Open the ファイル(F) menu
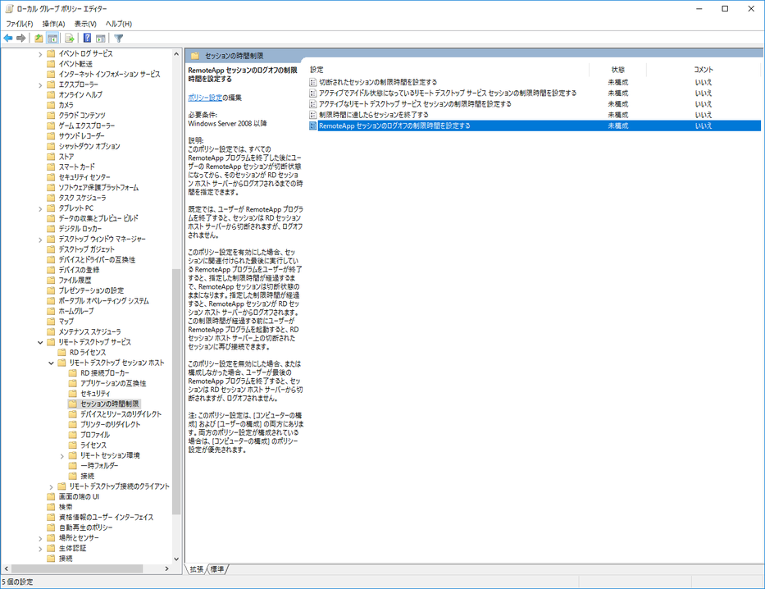Image resolution: width=765 pixels, height=589 pixels. 20,24
